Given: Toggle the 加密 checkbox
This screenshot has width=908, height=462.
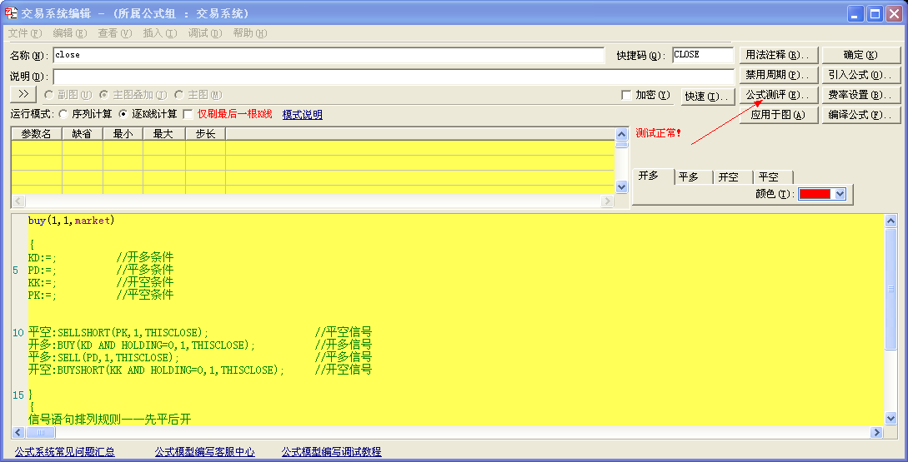Looking at the screenshot, I should coord(627,96).
